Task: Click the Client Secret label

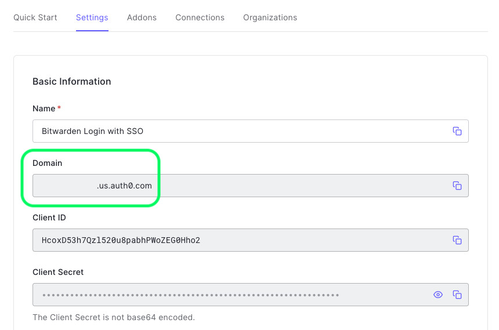Action: pos(58,272)
